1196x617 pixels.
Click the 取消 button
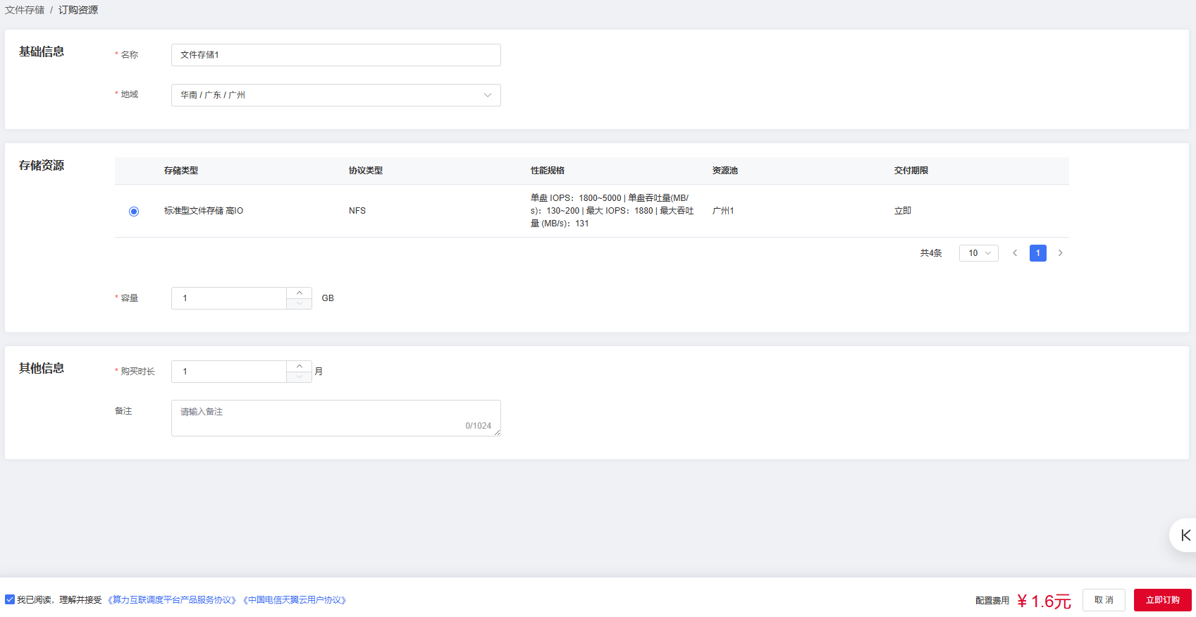point(1104,600)
